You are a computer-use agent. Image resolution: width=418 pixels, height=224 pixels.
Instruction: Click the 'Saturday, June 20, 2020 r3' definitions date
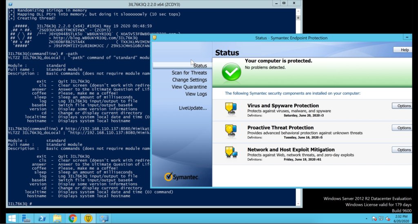[304, 115]
